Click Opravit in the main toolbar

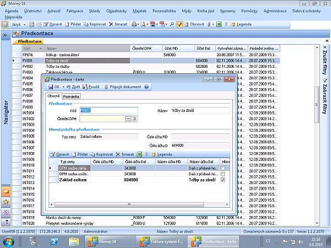pos(53,24)
